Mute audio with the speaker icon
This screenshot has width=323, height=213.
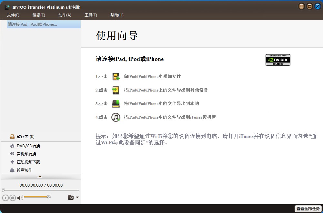[x=20, y=198]
